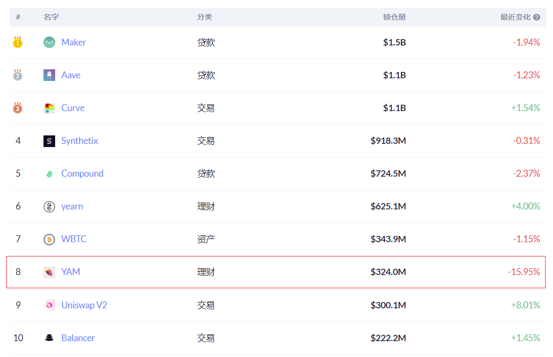Click the Balancer stacked stones icon
Viewport: 553px width, 357px height.
(x=49, y=337)
